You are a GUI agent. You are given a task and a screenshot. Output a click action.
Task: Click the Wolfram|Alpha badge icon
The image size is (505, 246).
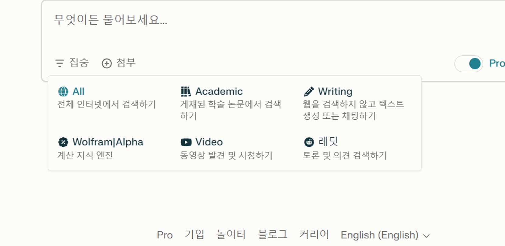63,142
